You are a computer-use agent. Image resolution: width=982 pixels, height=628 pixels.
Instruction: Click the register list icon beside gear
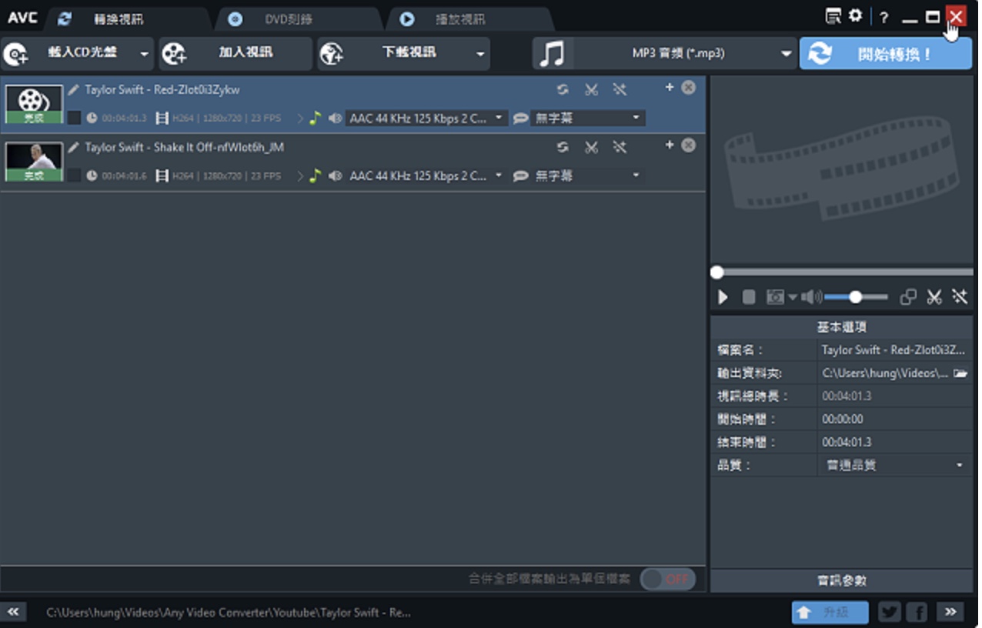[833, 16]
